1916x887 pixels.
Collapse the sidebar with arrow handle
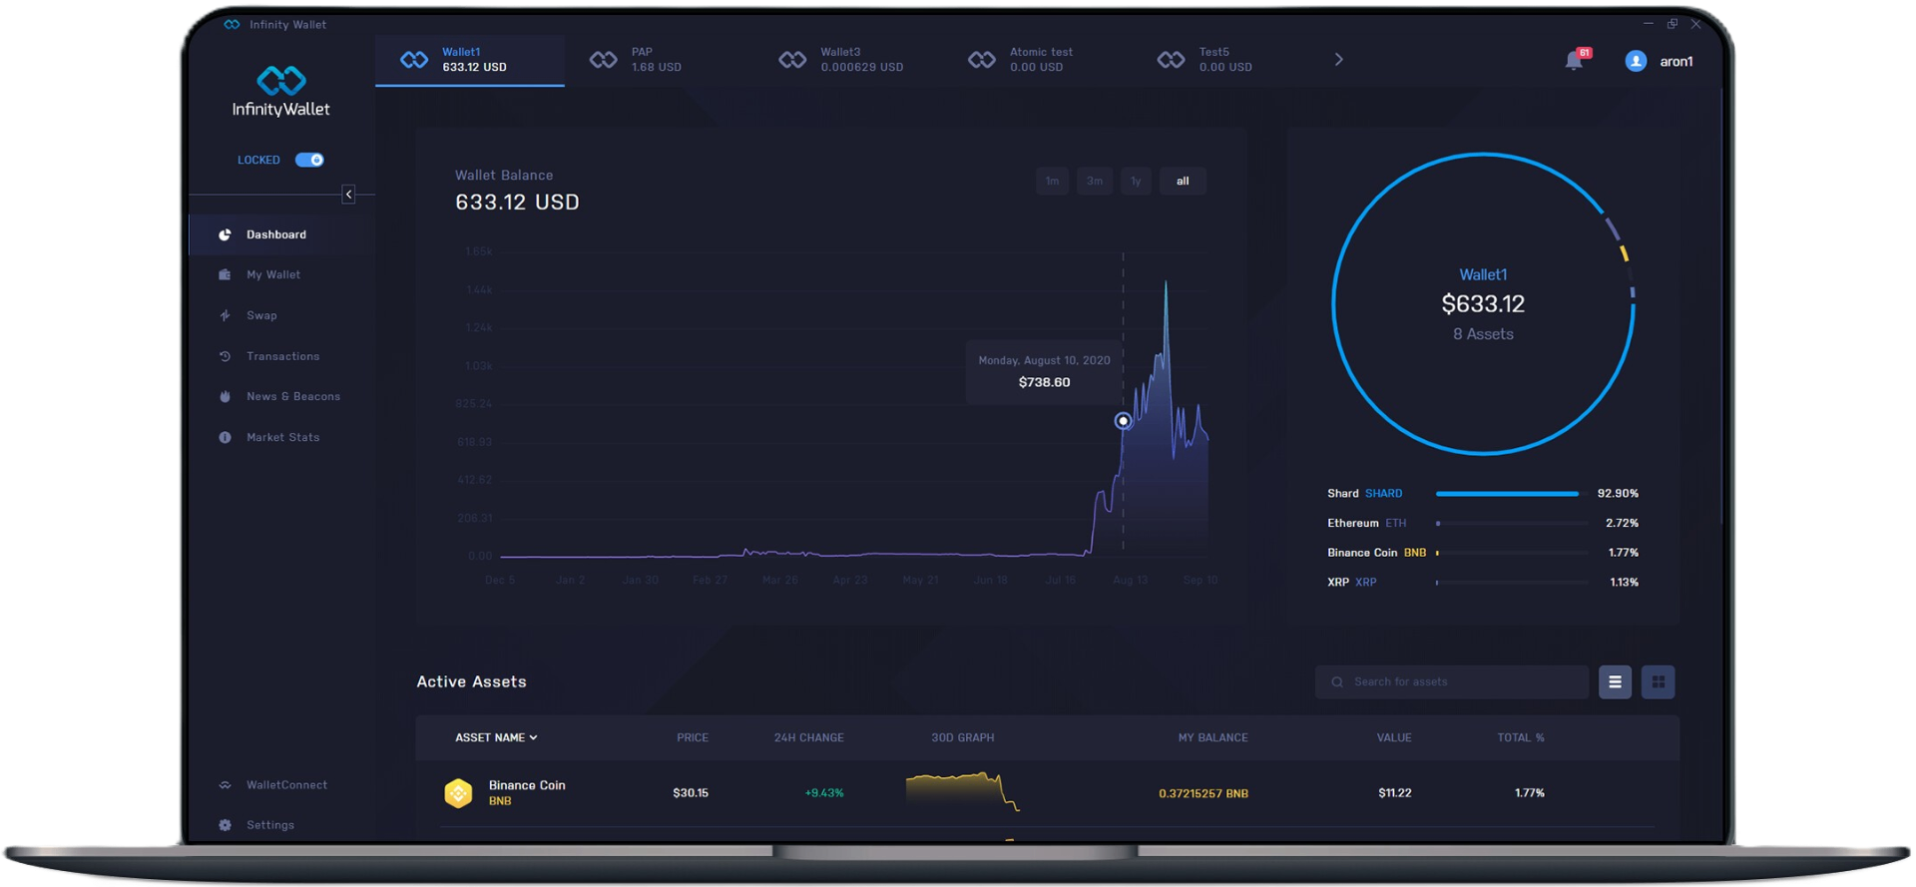click(x=348, y=195)
